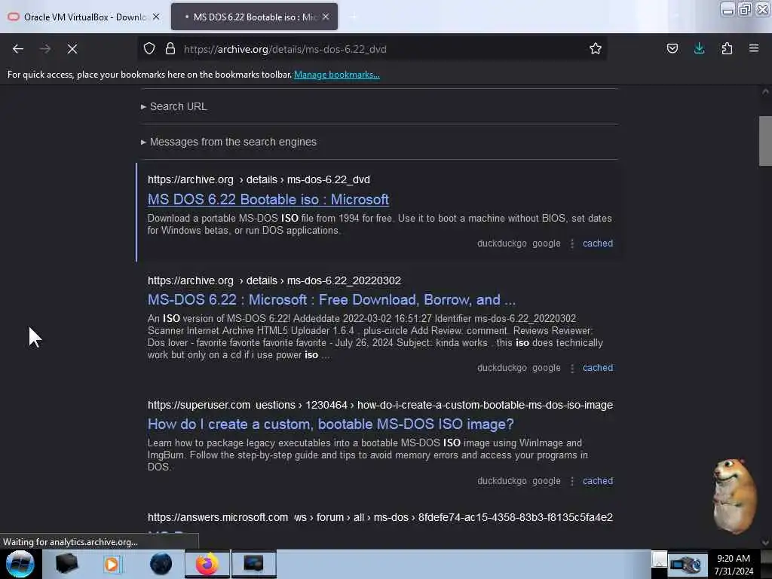Open How do I create a custom bootable MS-DOS ISO result
Image resolution: width=772 pixels, height=579 pixels.
click(331, 424)
